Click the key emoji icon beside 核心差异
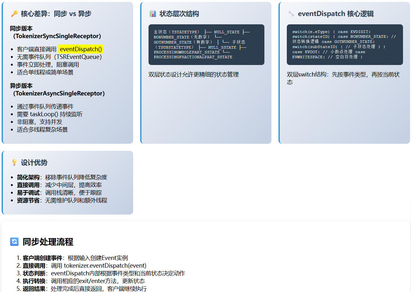This screenshot has width=411, height=292. (x=14, y=14)
